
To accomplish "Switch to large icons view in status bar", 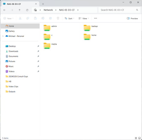I will pyautogui.click(x=140, y=138).
